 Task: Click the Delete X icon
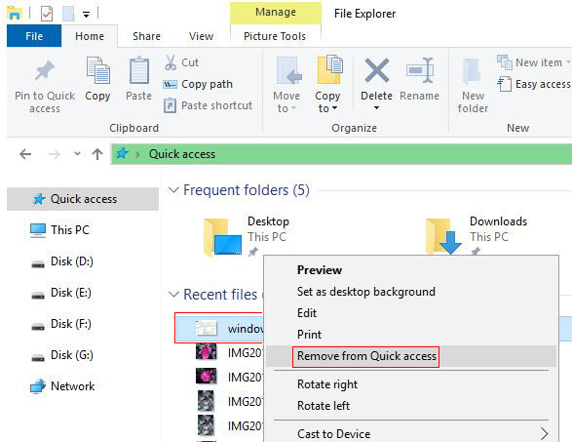(376, 70)
